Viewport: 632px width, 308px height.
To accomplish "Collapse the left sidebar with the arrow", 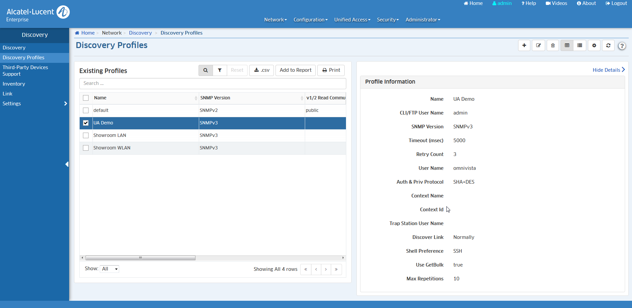I will 67,164.
